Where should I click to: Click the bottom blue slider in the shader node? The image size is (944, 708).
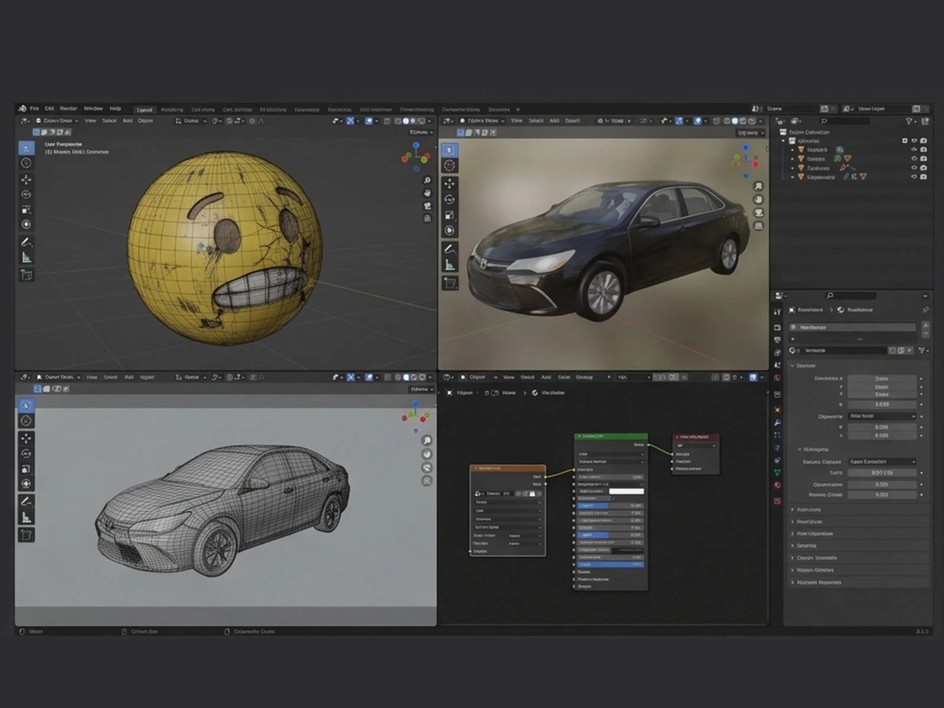[610, 565]
